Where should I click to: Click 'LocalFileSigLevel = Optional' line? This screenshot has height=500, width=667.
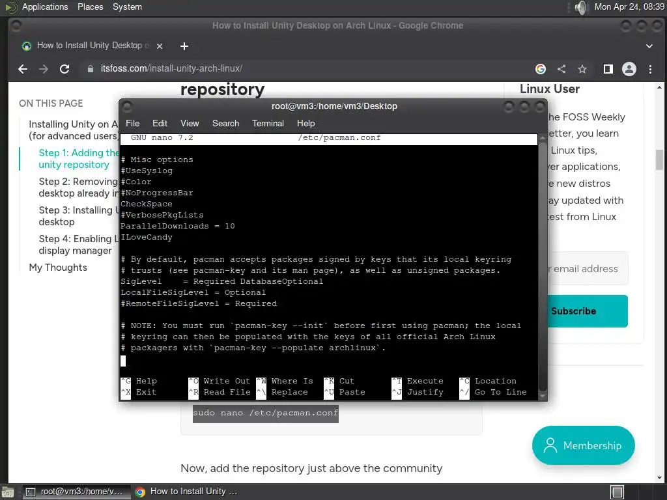pyautogui.click(x=193, y=292)
